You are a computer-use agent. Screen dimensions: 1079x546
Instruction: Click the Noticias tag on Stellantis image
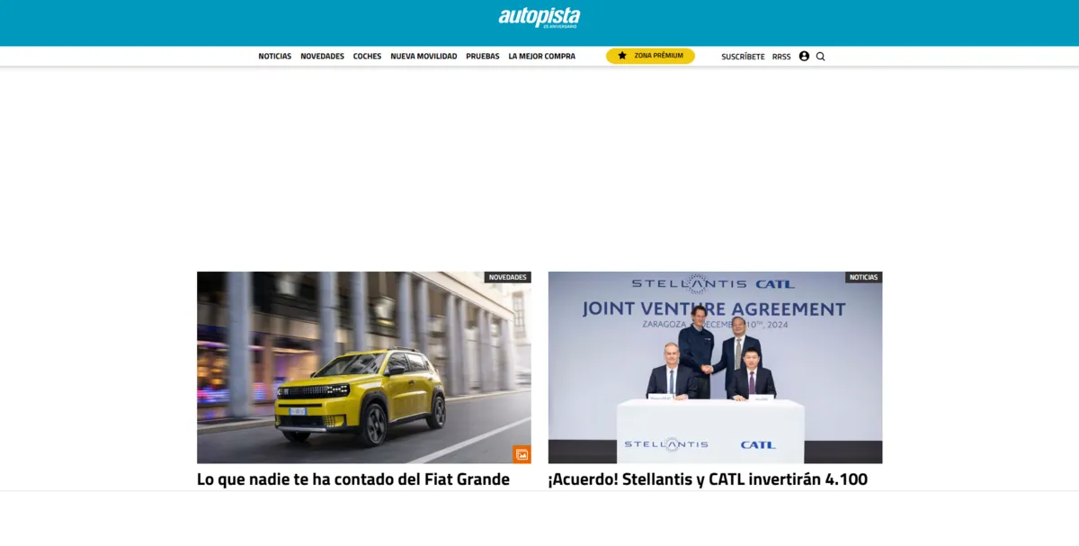pyautogui.click(x=863, y=277)
